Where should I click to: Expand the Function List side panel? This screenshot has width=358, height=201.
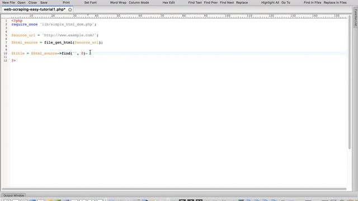(x=356, y=17)
